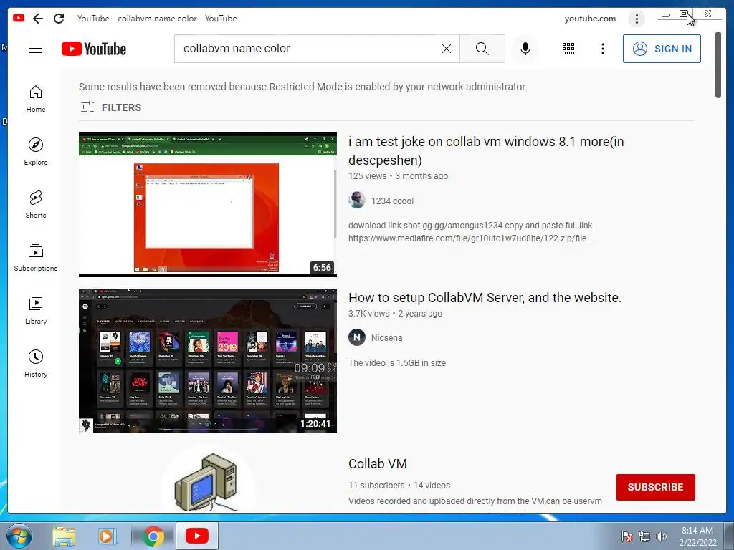The height and width of the screenshot is (550, 734).
Task: Select the YouTube app taskbar button
Action: coord(196,536)
